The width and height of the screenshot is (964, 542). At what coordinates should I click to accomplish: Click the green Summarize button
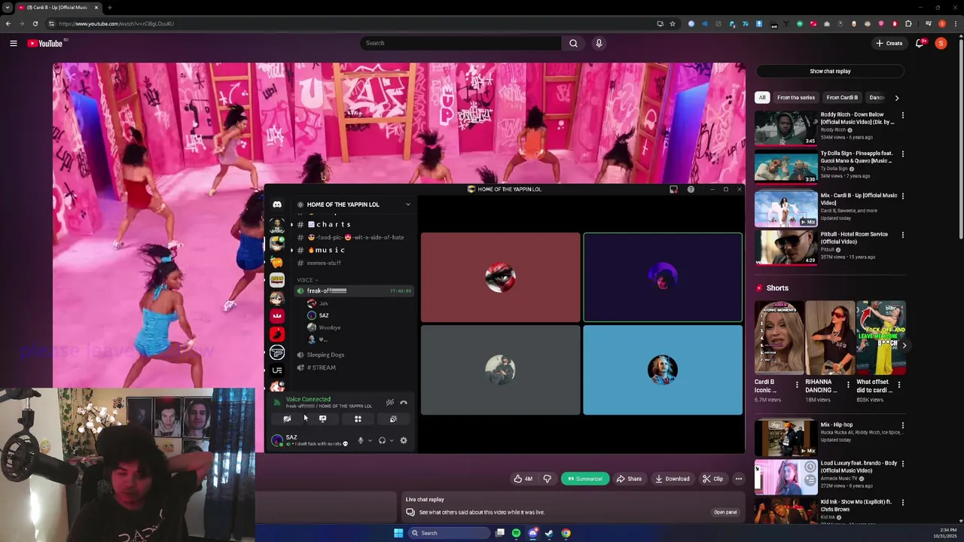(x=585, y=479)
